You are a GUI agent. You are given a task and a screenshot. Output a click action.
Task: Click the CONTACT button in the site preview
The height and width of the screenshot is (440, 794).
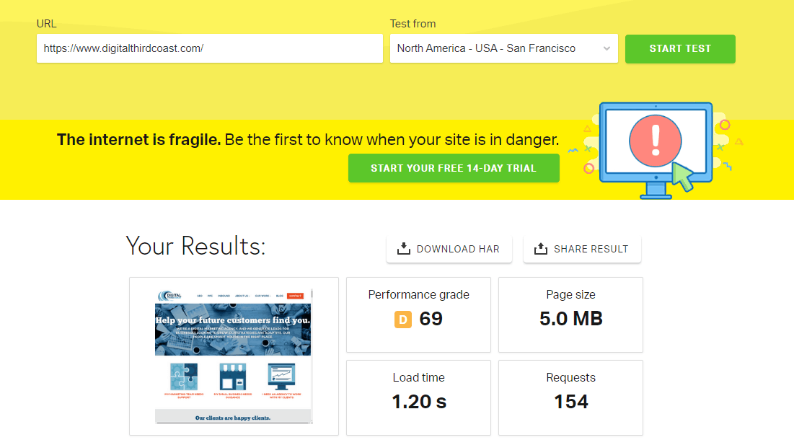point(296,296)
